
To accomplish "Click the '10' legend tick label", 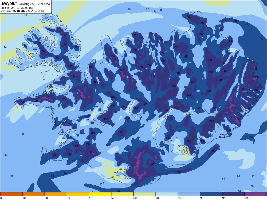I will [x=24, y=198].
